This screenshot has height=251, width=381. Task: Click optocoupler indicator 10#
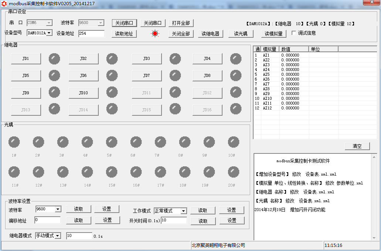coord(234,142)
